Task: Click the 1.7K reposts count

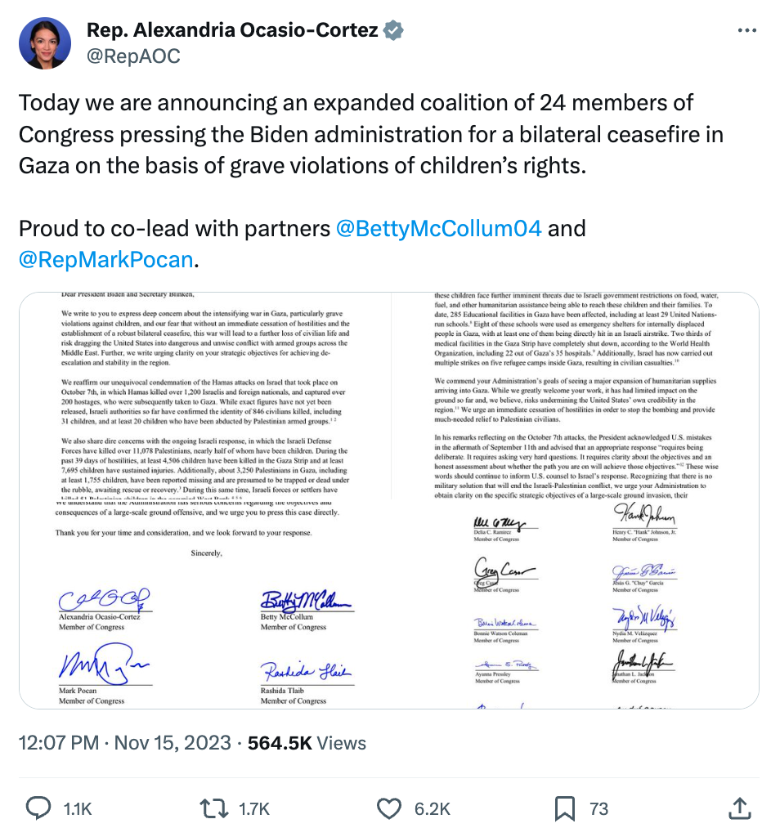Action: coord(253,808)
